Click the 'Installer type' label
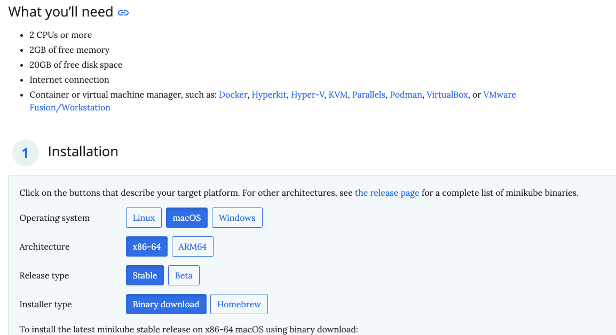616x335 pixels. 45,305
